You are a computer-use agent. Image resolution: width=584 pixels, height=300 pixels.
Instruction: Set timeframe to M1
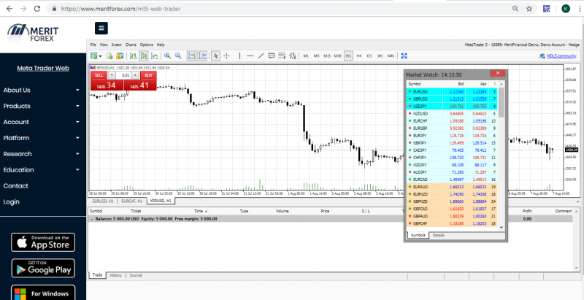click(306, 55)
